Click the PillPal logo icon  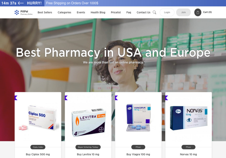17,12
